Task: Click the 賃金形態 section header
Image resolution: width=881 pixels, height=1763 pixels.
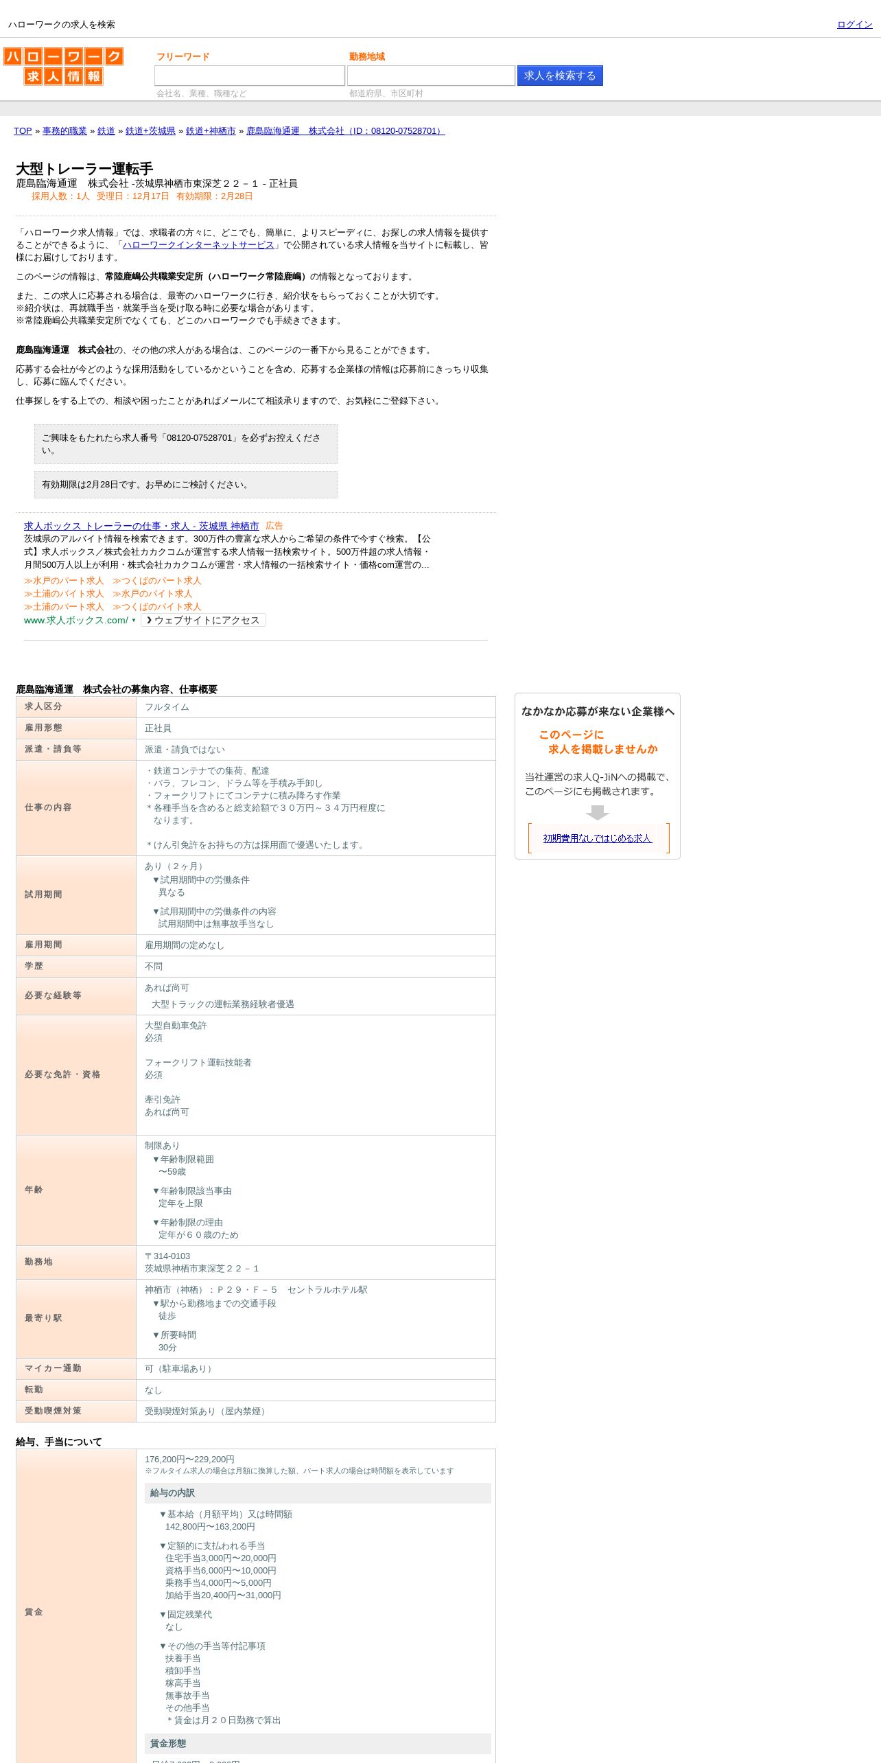Action: click(x=318, y=1744)
